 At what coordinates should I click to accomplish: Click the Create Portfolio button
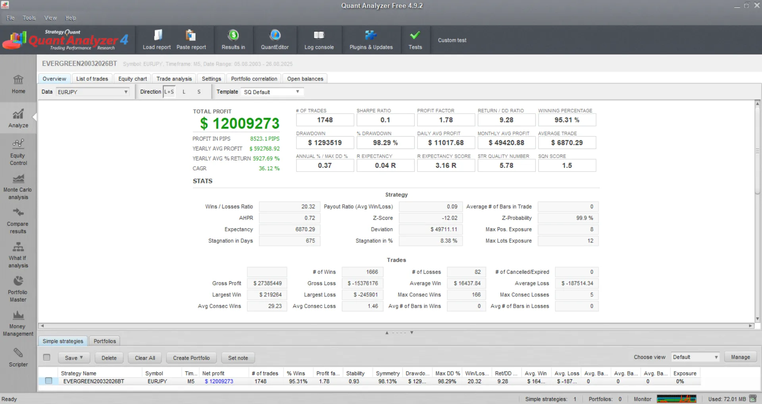[x=191, y=358]
